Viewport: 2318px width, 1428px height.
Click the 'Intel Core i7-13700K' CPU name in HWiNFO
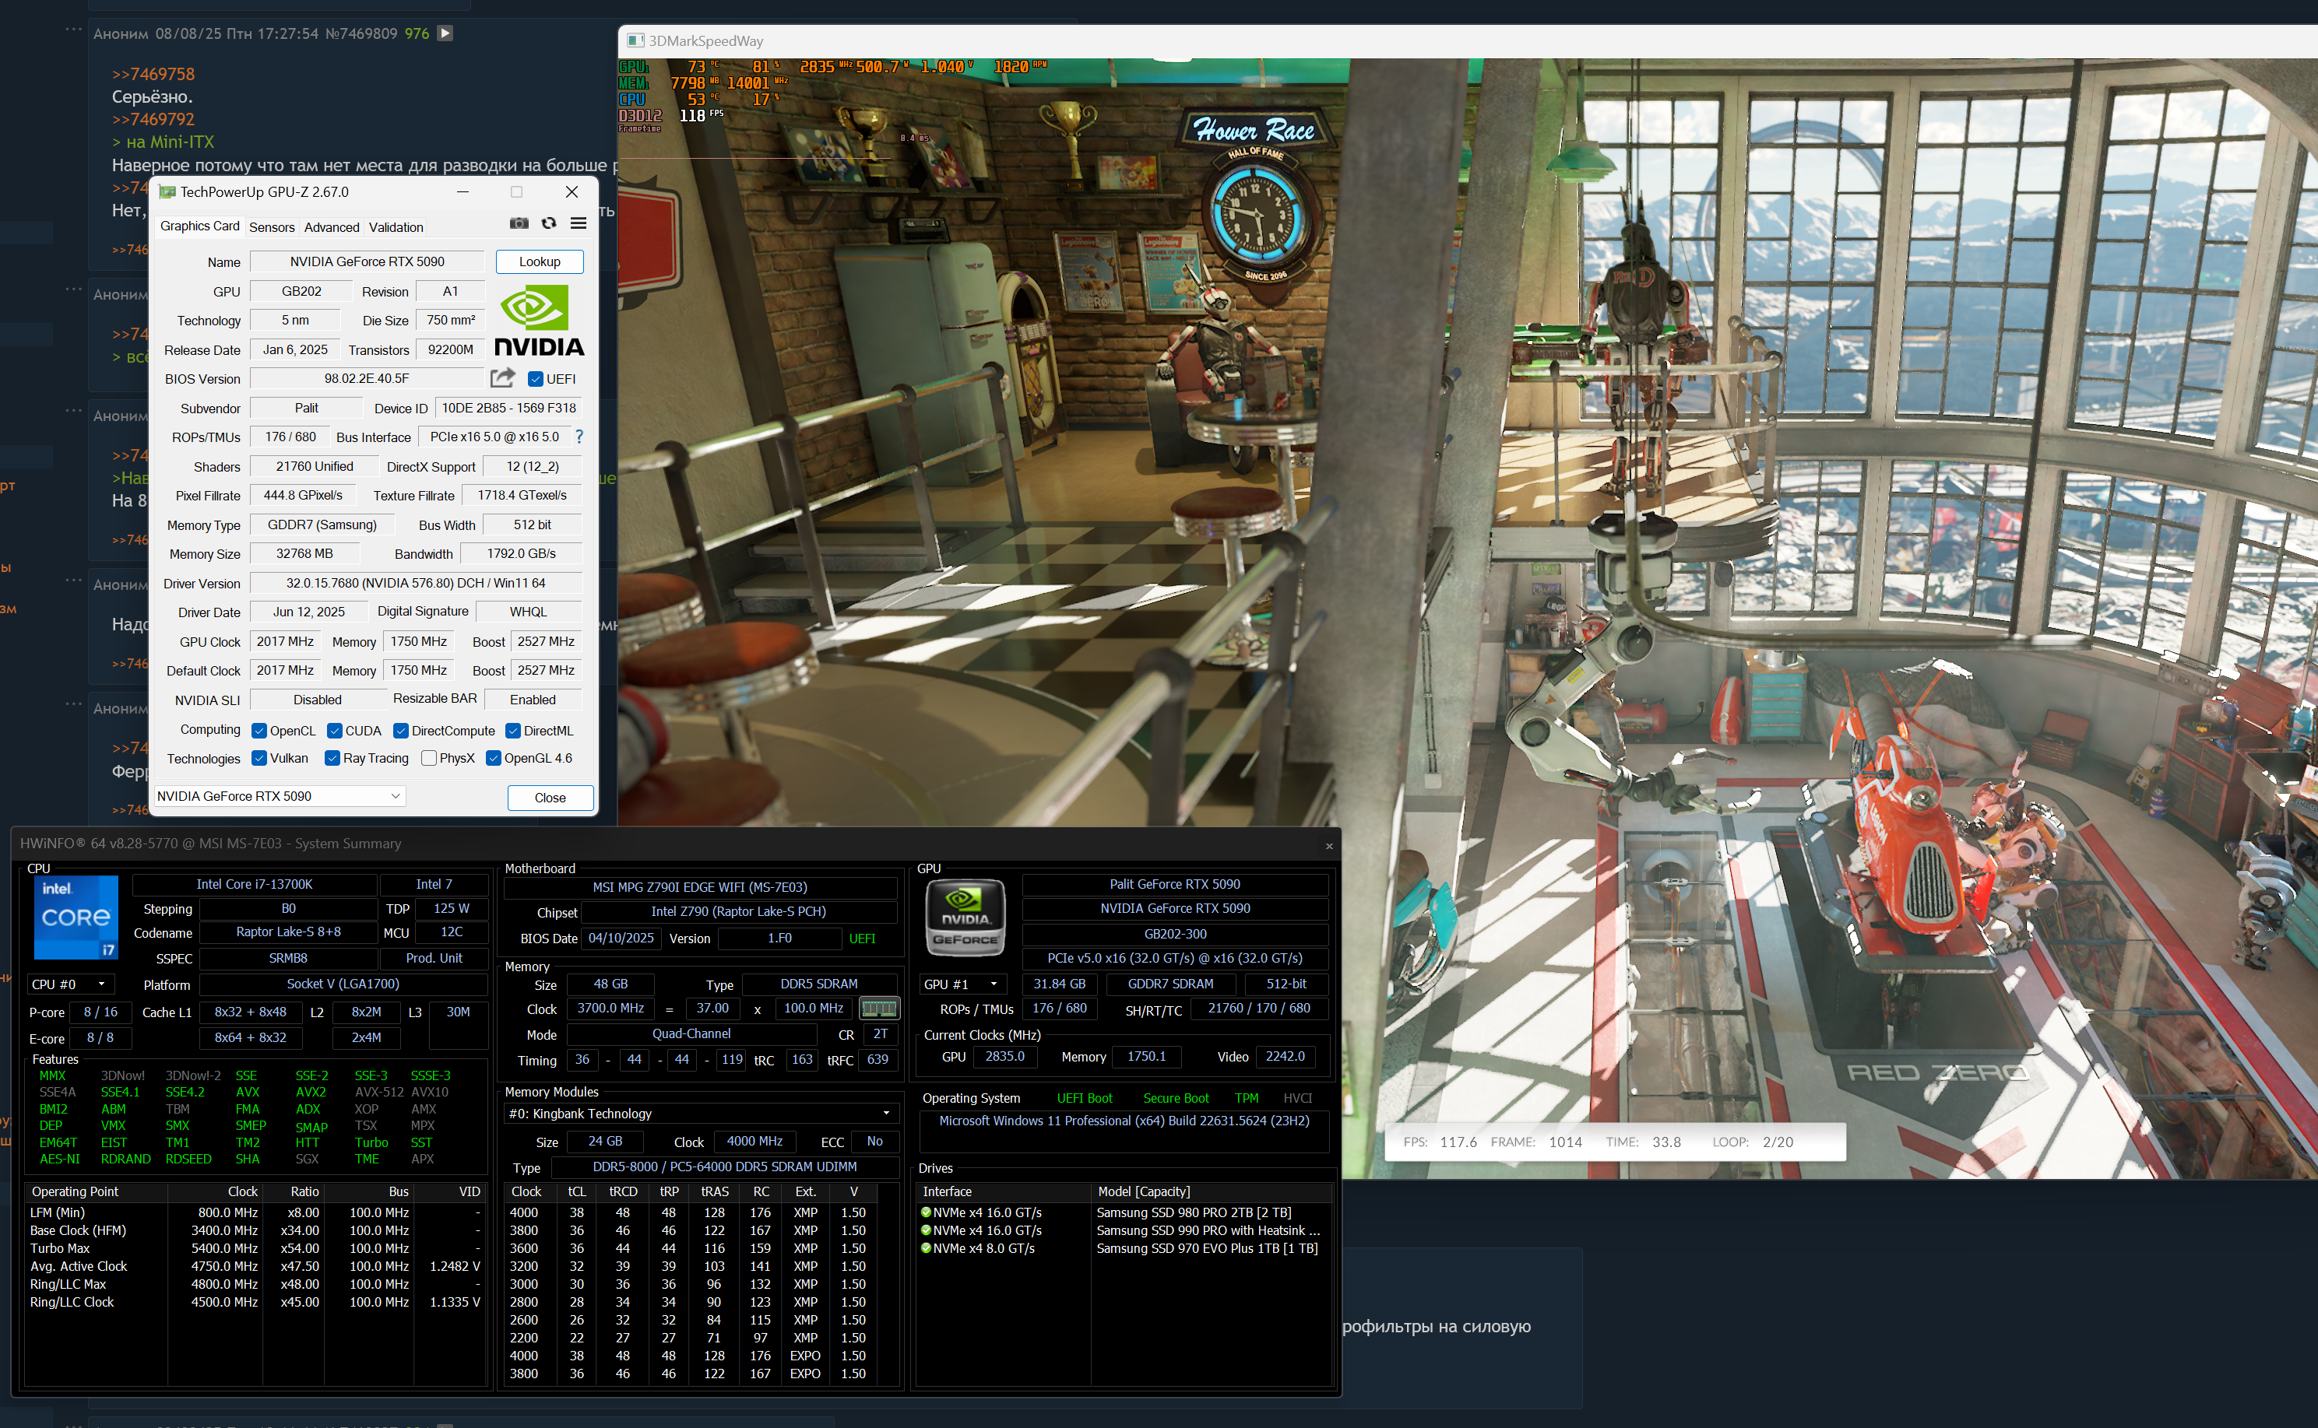point(254,885)
